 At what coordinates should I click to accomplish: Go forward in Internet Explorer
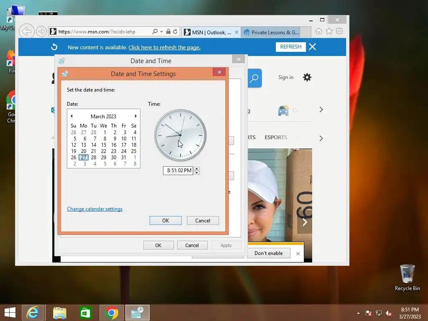pos(41,31)
